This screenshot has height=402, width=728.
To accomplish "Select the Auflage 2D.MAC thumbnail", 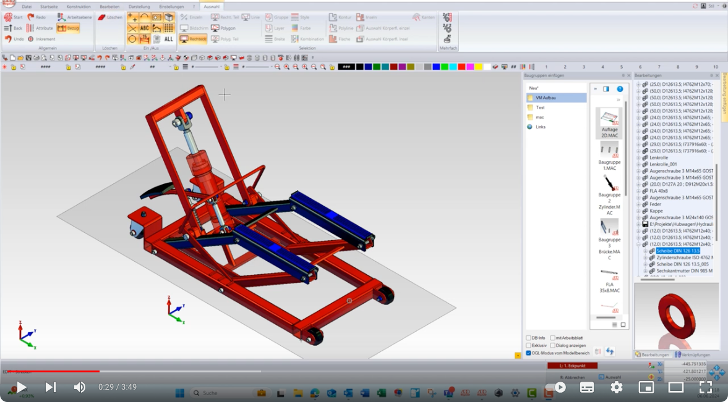I will tap(609, 123).
